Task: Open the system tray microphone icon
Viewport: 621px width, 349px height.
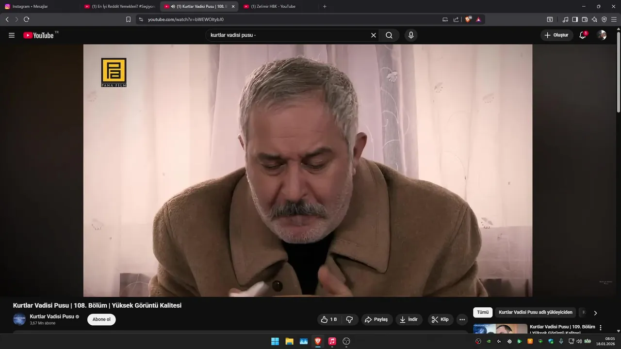Action: point(561,341)
